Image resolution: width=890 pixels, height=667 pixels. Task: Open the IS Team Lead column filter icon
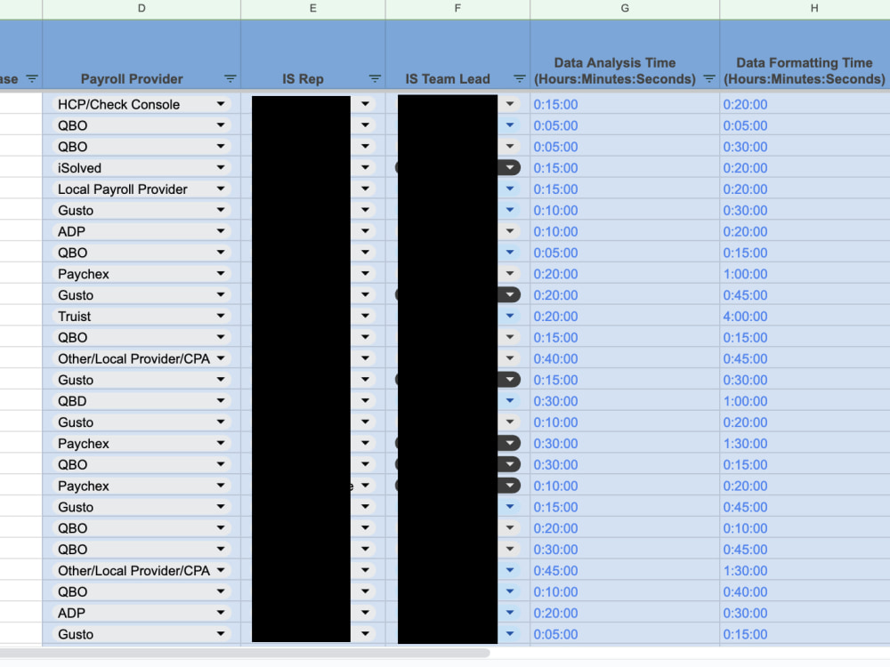click(520, 79)
